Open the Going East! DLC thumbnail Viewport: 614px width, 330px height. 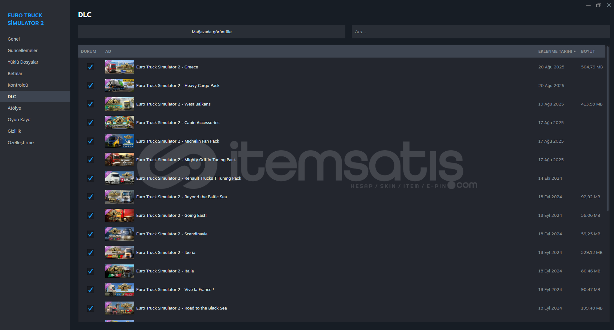120,215
